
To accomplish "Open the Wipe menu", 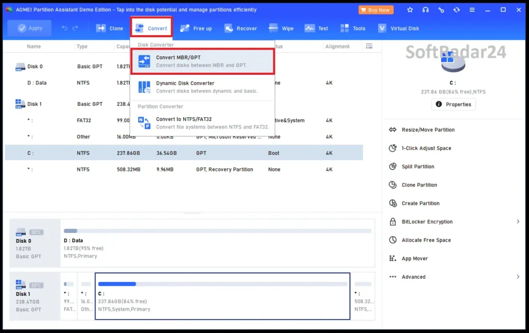I will pos(281,28).
